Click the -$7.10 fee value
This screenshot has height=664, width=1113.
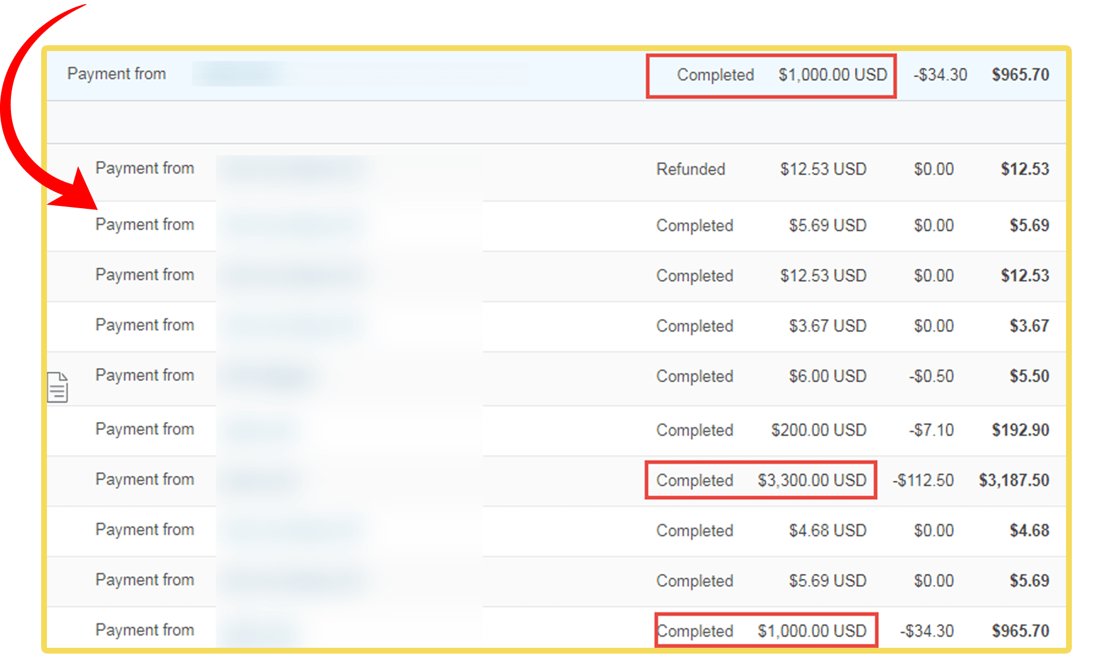coord(931,430)
